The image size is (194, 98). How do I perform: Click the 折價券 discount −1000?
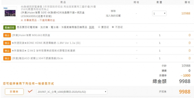(185, 75)
